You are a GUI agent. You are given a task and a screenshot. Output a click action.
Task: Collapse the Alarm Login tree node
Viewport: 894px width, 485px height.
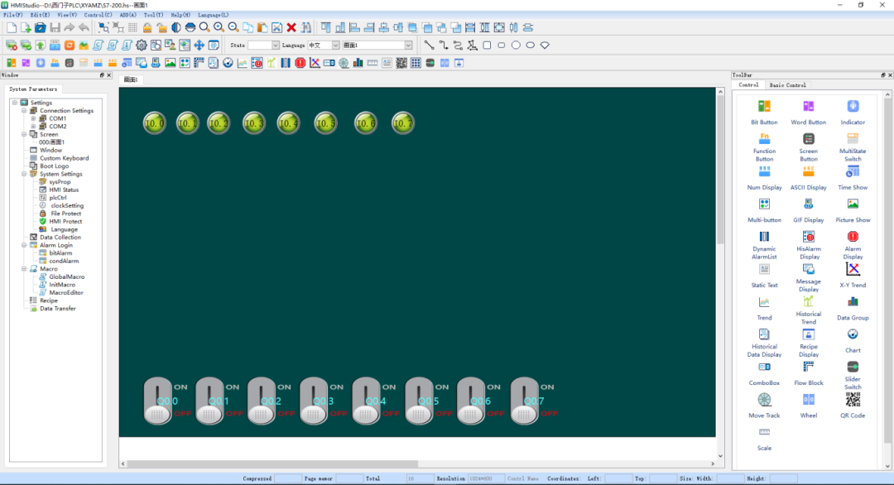[x=24, y=245]
